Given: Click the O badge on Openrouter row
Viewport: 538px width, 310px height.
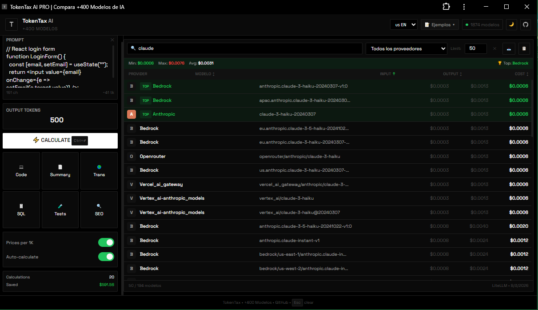Looking at the screenshot, I should [132, 157].
